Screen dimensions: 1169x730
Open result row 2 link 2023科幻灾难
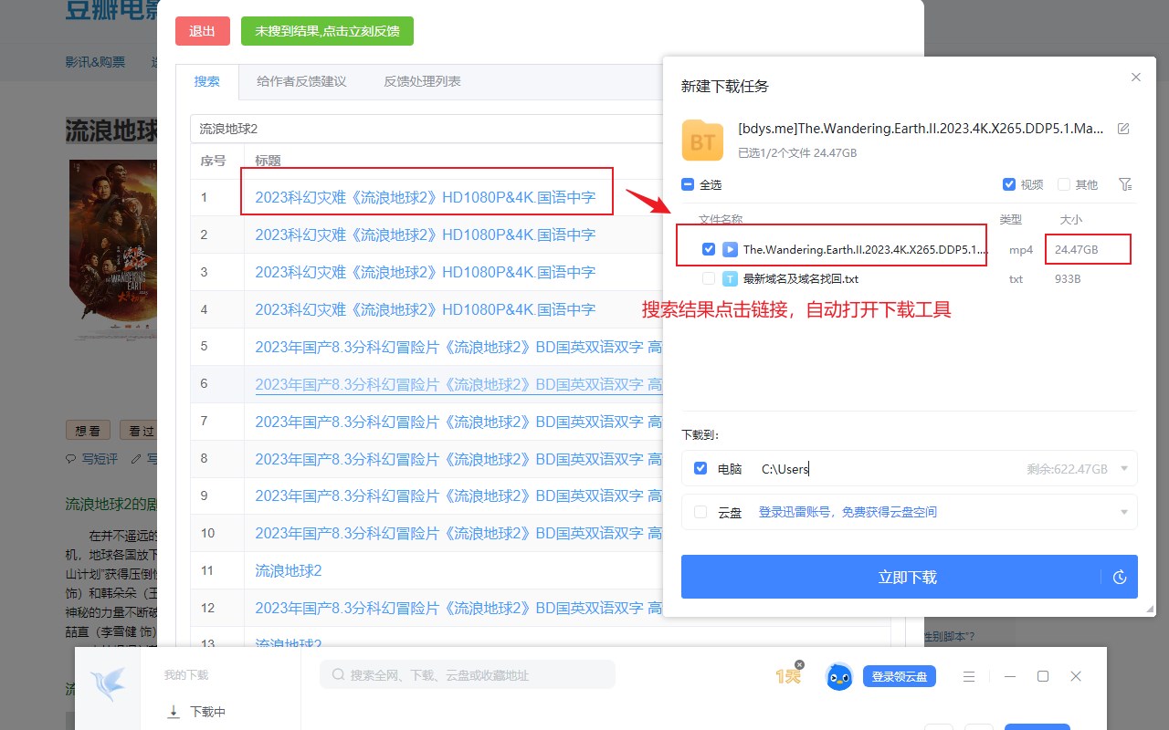426,235
